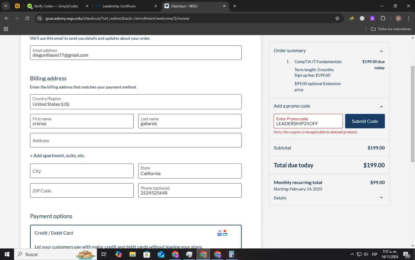Click the card brand logos icon
The height and width of the screenshot is (260, 415).
click(222, 233)
